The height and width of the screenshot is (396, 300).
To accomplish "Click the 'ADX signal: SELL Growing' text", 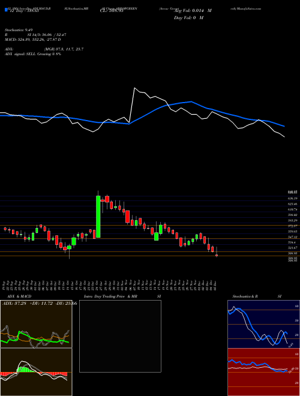I will 33,54.
